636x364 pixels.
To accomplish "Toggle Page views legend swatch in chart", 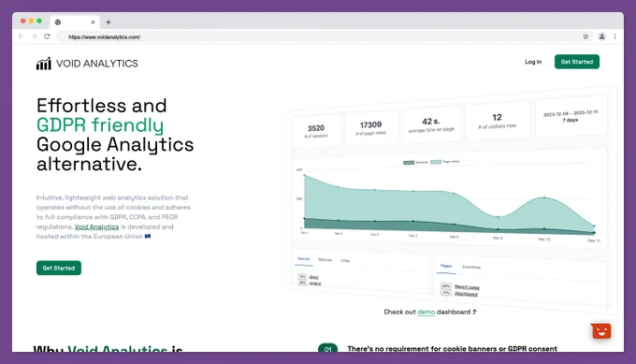I will [x=436, y=162].
